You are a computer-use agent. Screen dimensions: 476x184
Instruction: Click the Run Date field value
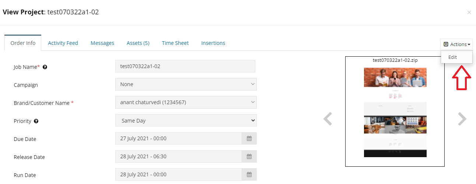point(179,174)
